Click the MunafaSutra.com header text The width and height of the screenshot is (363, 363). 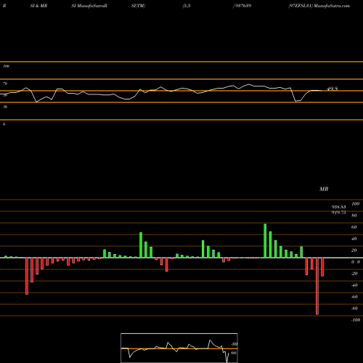[332, 6]
